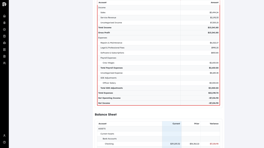Open the clipboard info icon in sidebar

(4, 23)
